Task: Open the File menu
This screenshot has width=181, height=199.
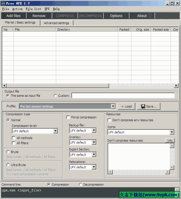Action: tap(5, 9)
